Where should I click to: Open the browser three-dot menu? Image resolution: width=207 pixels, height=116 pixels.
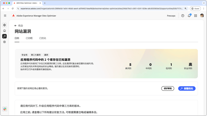tap(204, 9)
